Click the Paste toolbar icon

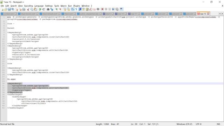pyautogui.click(x=35, y=9)
